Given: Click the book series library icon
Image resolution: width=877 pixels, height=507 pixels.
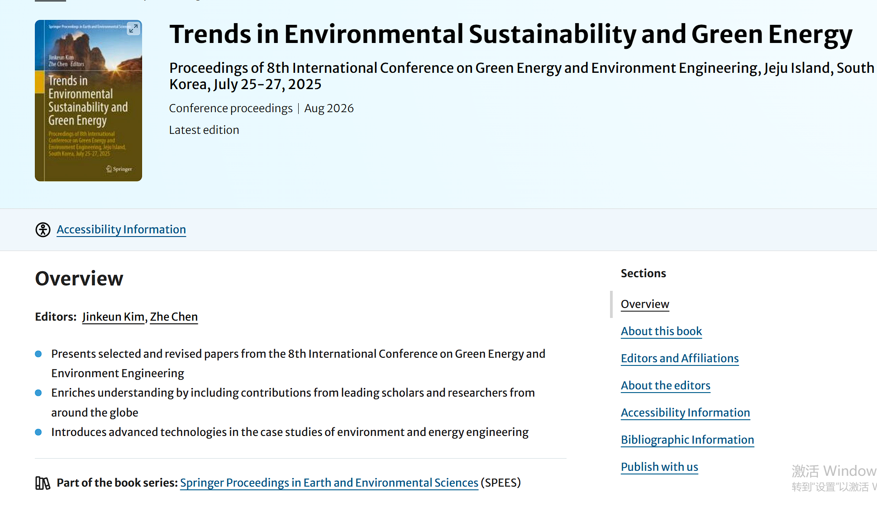Looking at the screenshot, I should click(43, 483).
